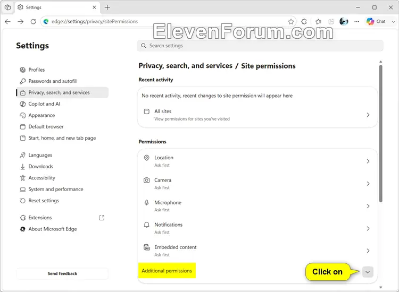Select the Settings tab
This screenshot has height=292, width=399.
[x=57, y=7]
